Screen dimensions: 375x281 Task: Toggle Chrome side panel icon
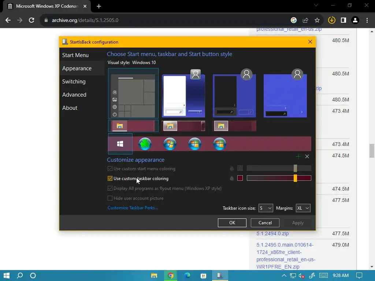point(344,20)
